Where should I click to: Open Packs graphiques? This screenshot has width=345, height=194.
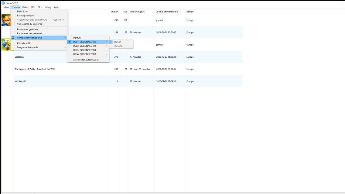(x=26, y=15)
